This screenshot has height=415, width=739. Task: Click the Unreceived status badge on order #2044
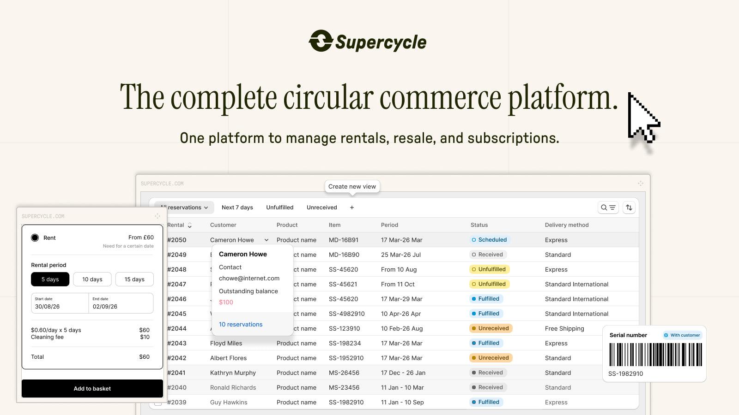491,328
